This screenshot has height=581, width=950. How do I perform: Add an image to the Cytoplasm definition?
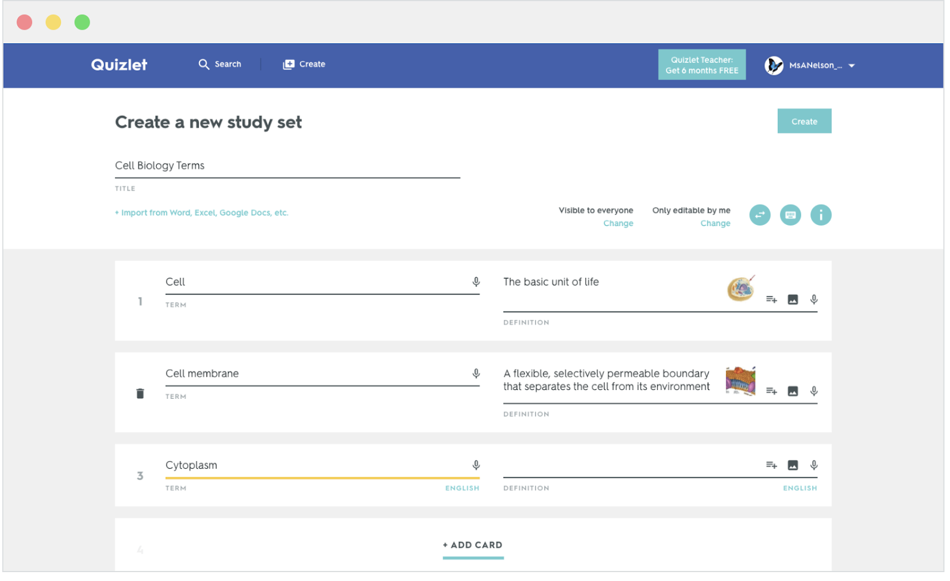click(793, 465)
